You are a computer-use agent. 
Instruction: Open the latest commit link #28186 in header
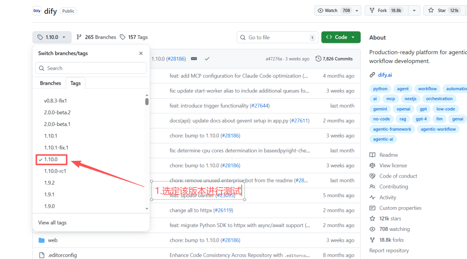tap(176, 59)
